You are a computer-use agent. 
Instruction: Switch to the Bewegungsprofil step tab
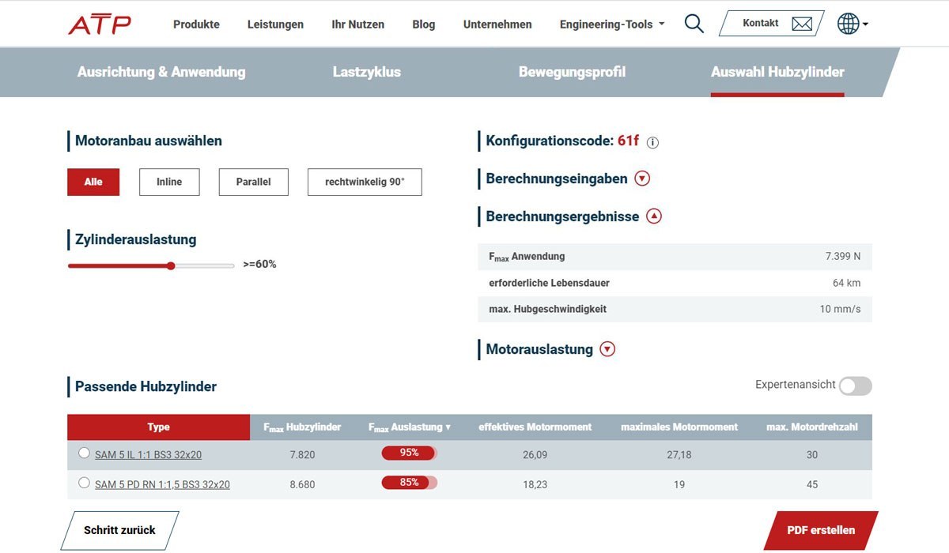pos(572,72)
